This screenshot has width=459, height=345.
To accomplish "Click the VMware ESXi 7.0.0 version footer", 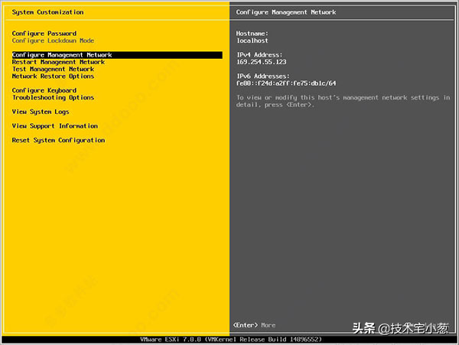I will click(x=231, y=340).
